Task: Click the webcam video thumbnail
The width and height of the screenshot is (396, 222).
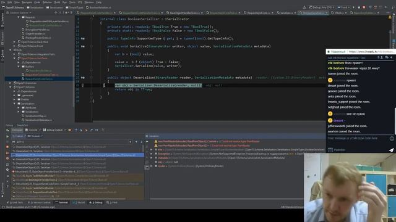Action: pos(350,187)
